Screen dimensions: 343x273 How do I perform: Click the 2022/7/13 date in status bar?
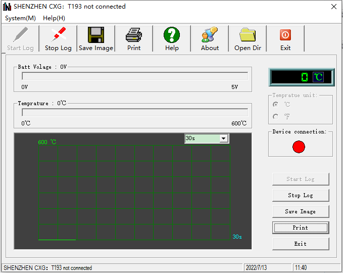tap(256, 268)
